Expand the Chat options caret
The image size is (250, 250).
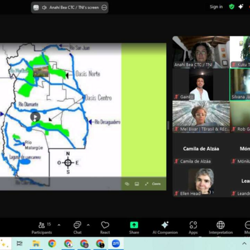click(88, 225)
